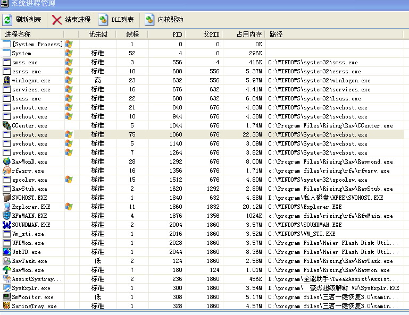Click Windows flag icon on Explorer.EXE row
The width and height of the screenshot is (409, 315).
click(69, 207)
